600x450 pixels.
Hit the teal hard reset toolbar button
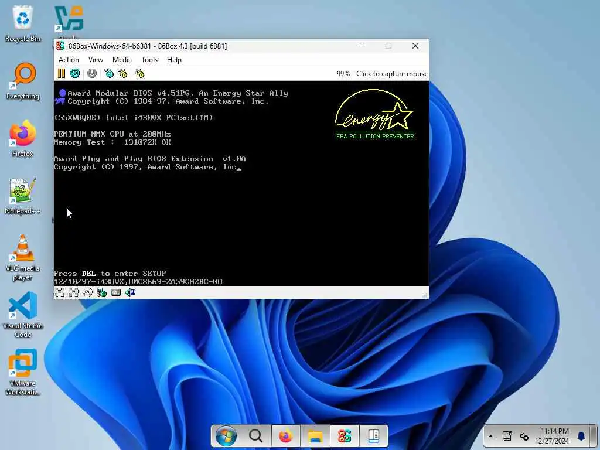coord(75,73)
